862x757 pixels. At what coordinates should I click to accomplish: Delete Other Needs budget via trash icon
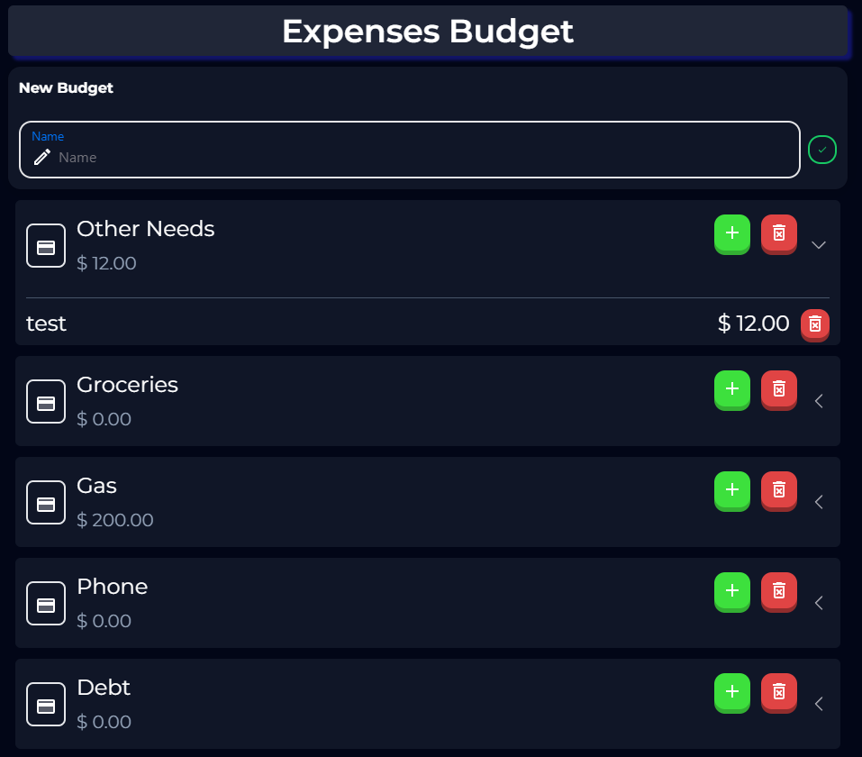pos(778,234)
